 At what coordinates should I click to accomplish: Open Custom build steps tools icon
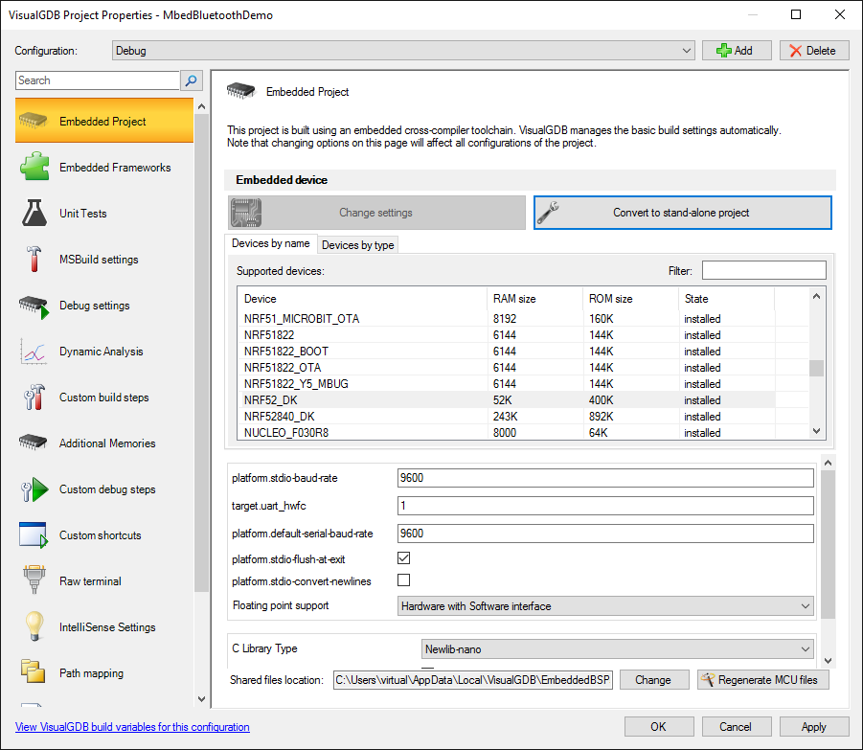tap(34, 397)
